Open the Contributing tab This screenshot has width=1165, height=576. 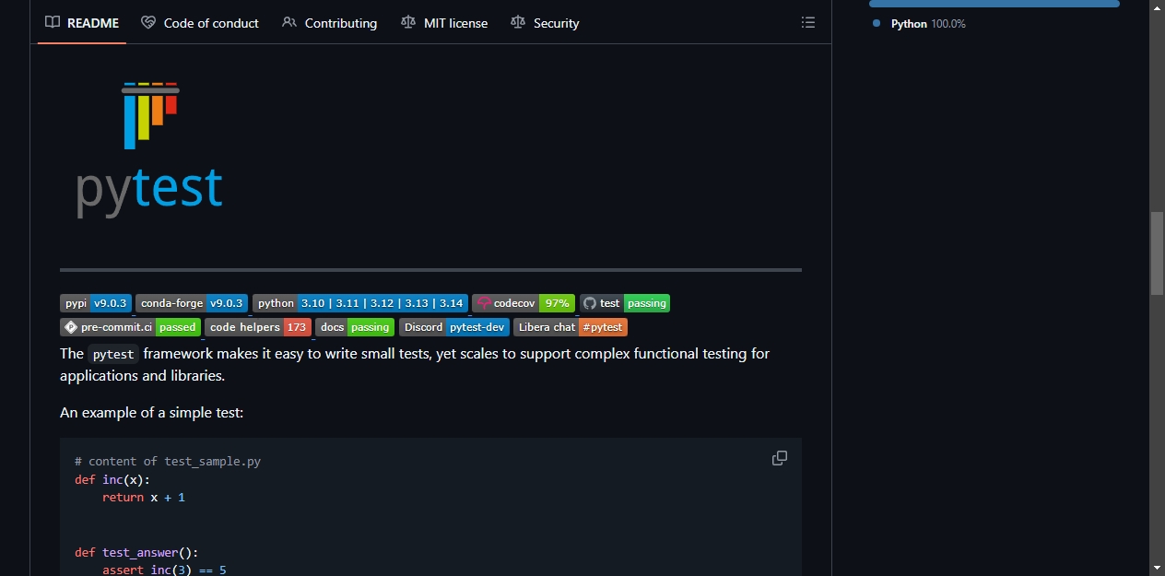point(330,23)
